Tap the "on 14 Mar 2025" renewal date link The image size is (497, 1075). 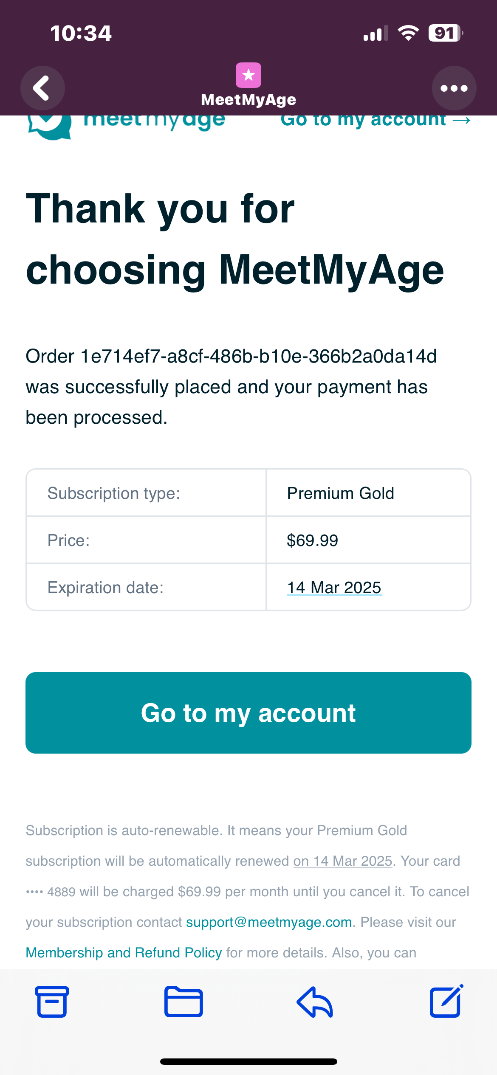tap(342, 861)
